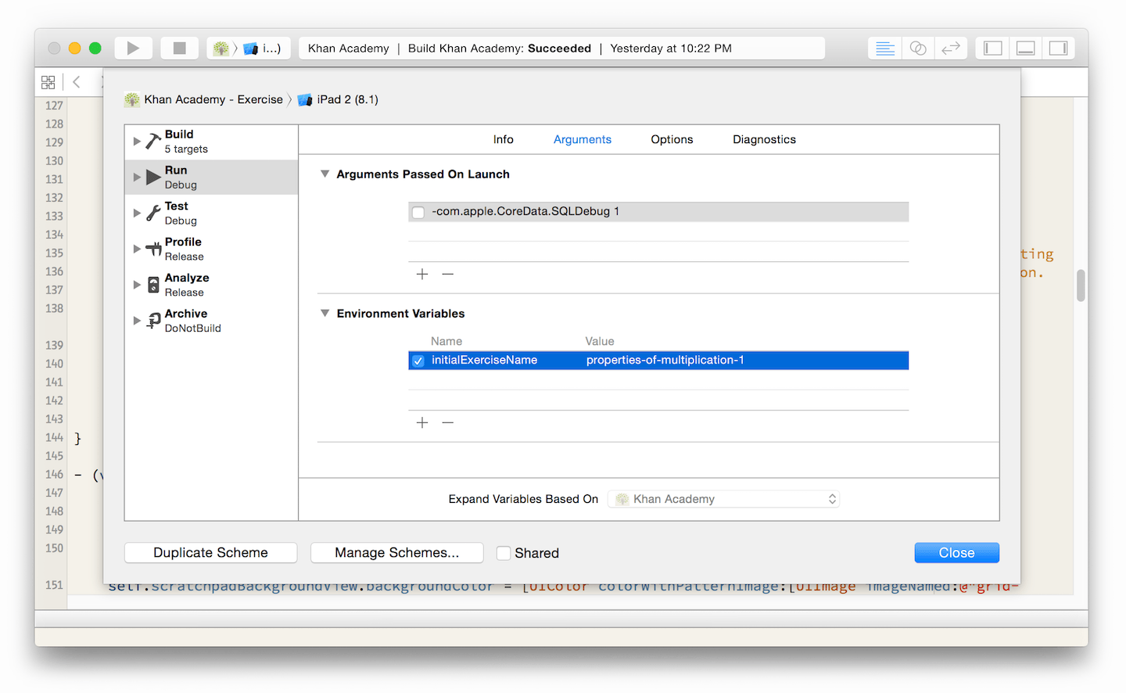
Task: Select the Test wrench icon
Action: tap(153, 214)
